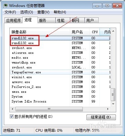This screenshot has height=136, width=125.
Task: Open the 性能 tab
Action: 63,20
